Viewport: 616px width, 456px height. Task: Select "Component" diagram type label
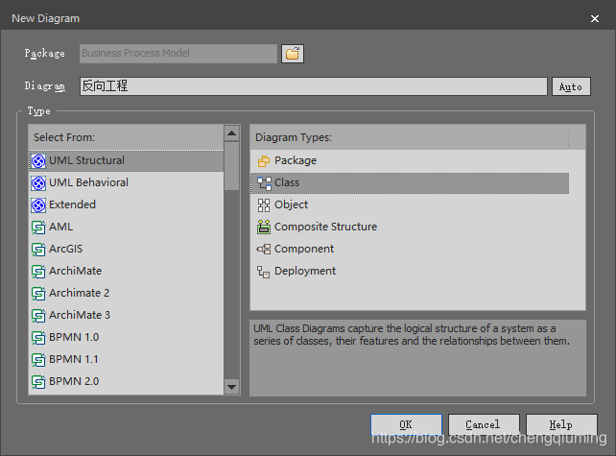click(304, 249)
